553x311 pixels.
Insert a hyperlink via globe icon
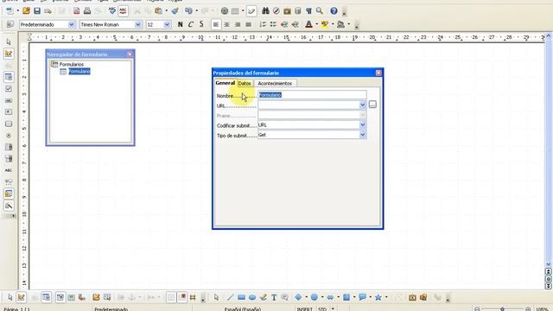(x=225, y=11)
